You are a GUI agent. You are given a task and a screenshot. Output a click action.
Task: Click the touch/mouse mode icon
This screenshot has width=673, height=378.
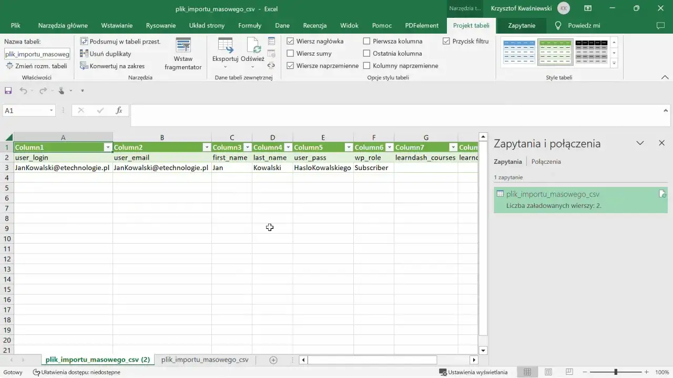coord(62,90)
